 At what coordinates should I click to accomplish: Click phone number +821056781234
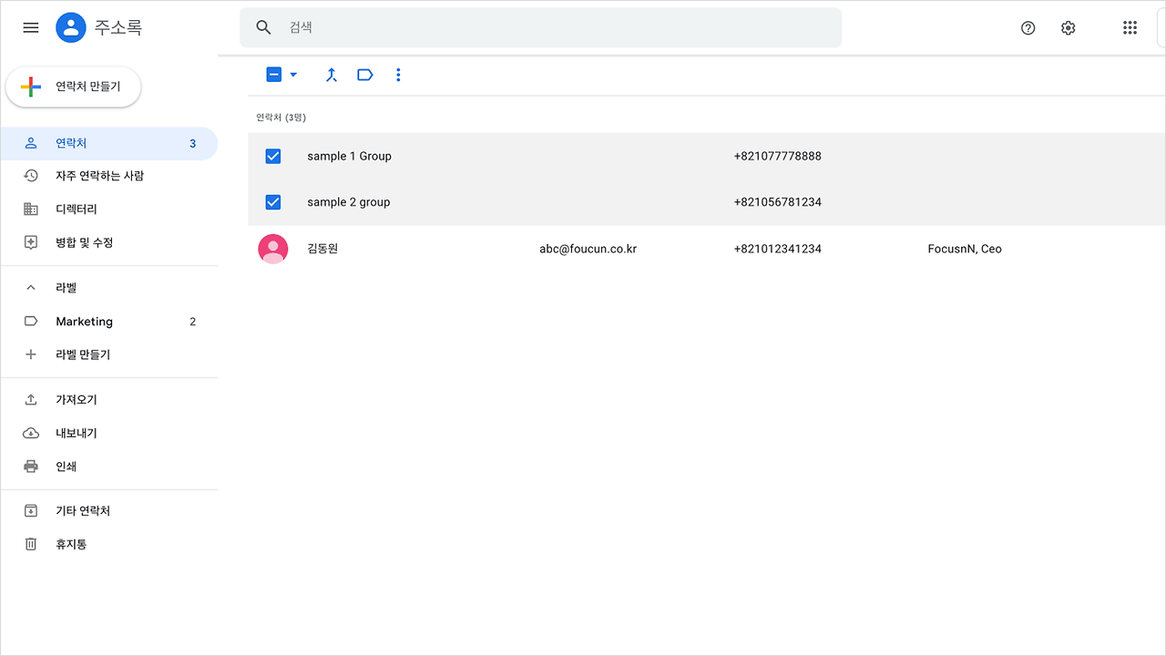click(x=777, y=202)
